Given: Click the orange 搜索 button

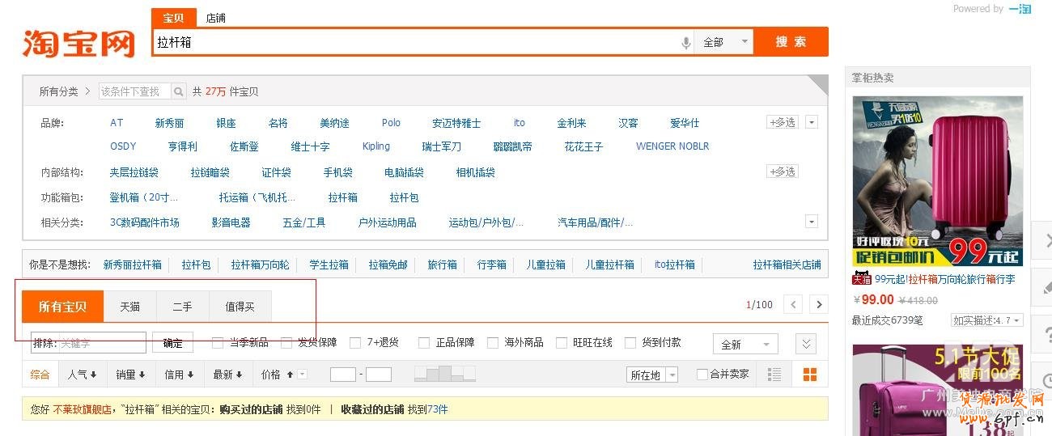Looking at the screenshot, I should coord(791,42).
